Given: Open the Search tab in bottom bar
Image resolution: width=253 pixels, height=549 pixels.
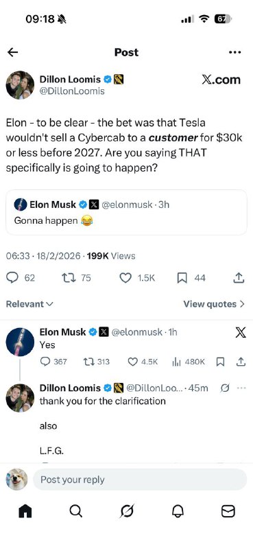Looking at the screenshot, I should [x=75, y=511].
